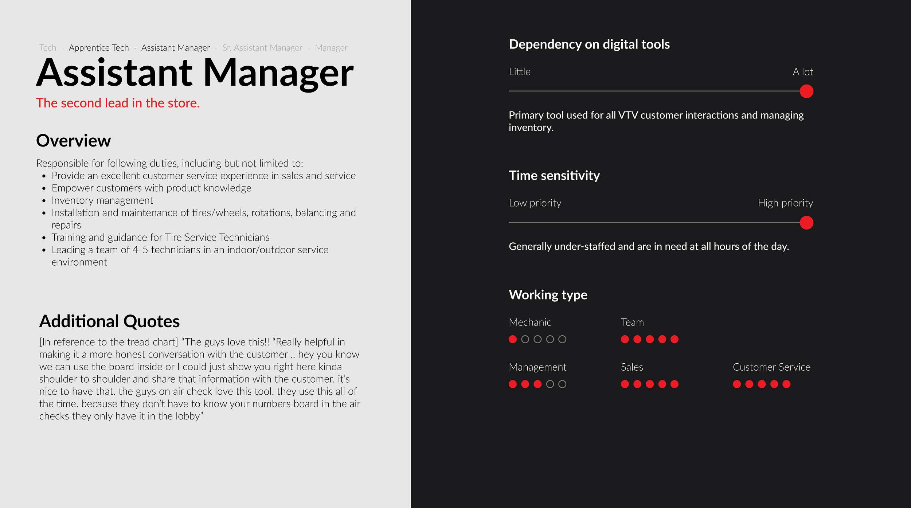Click the Dependency on digital tools slider handle
Viewport: 911px width, 508px height.
(x=806, y=91)
